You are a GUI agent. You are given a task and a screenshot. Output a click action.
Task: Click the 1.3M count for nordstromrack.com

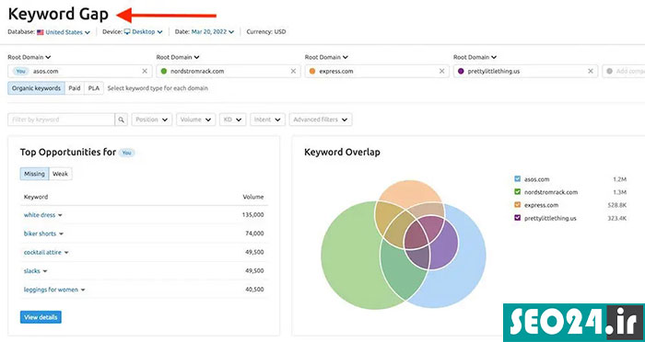click(x=619, y=192)
